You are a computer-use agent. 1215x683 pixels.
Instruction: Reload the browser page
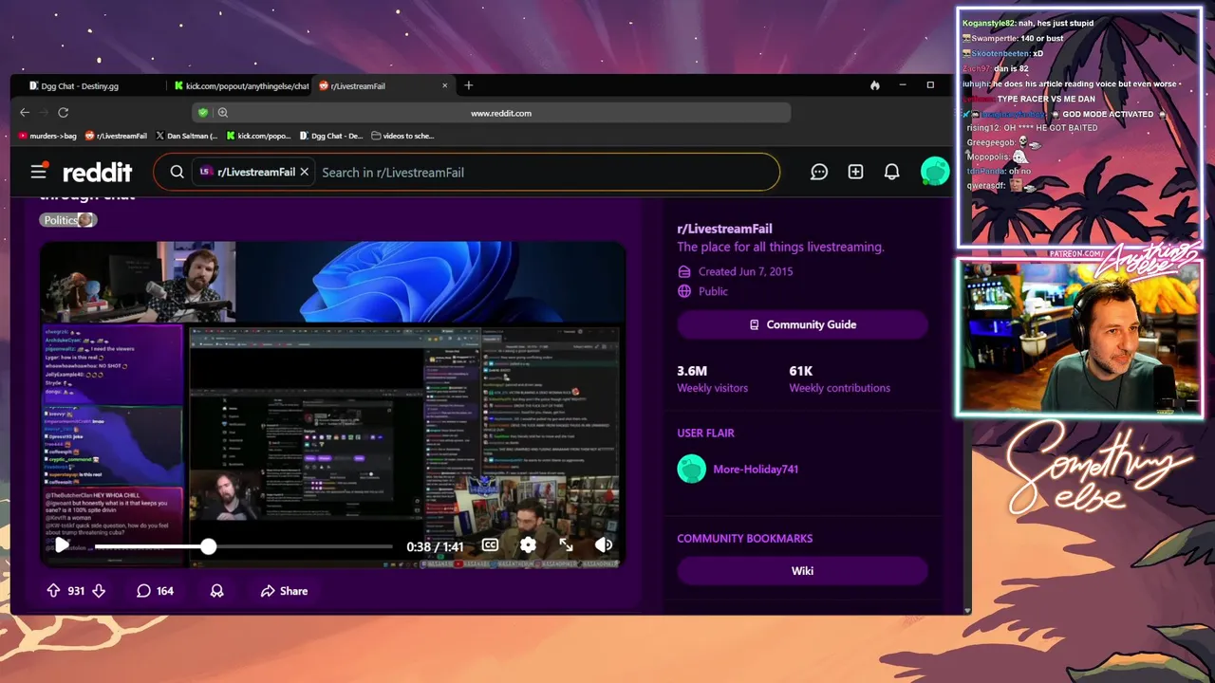coord(63,112)
